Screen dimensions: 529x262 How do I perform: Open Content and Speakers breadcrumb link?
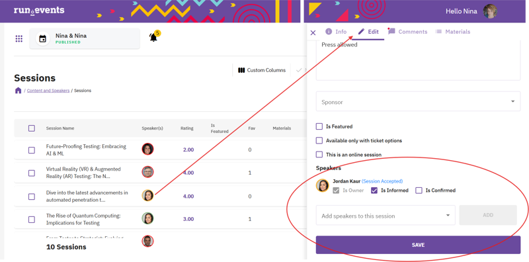click(48, 91)
